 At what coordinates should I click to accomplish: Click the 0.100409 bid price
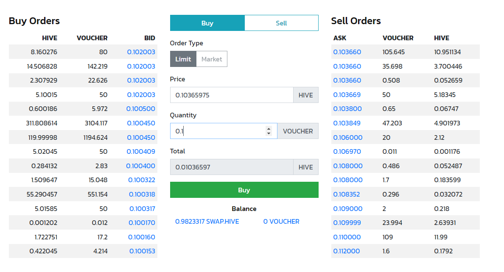coord(141,152)
